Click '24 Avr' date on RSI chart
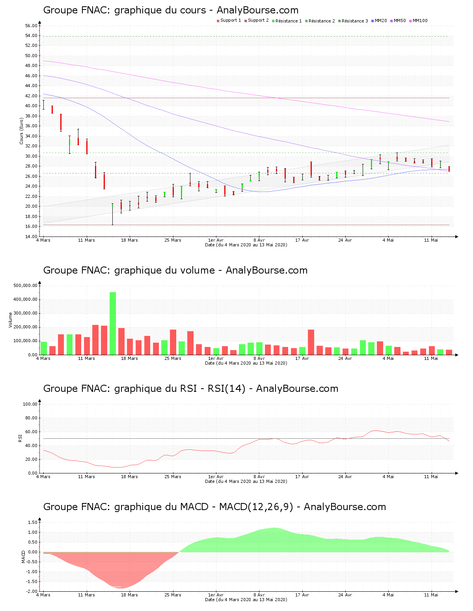This screenshot has width=473, height=611. pyautogui.click(x=345, y=477)
